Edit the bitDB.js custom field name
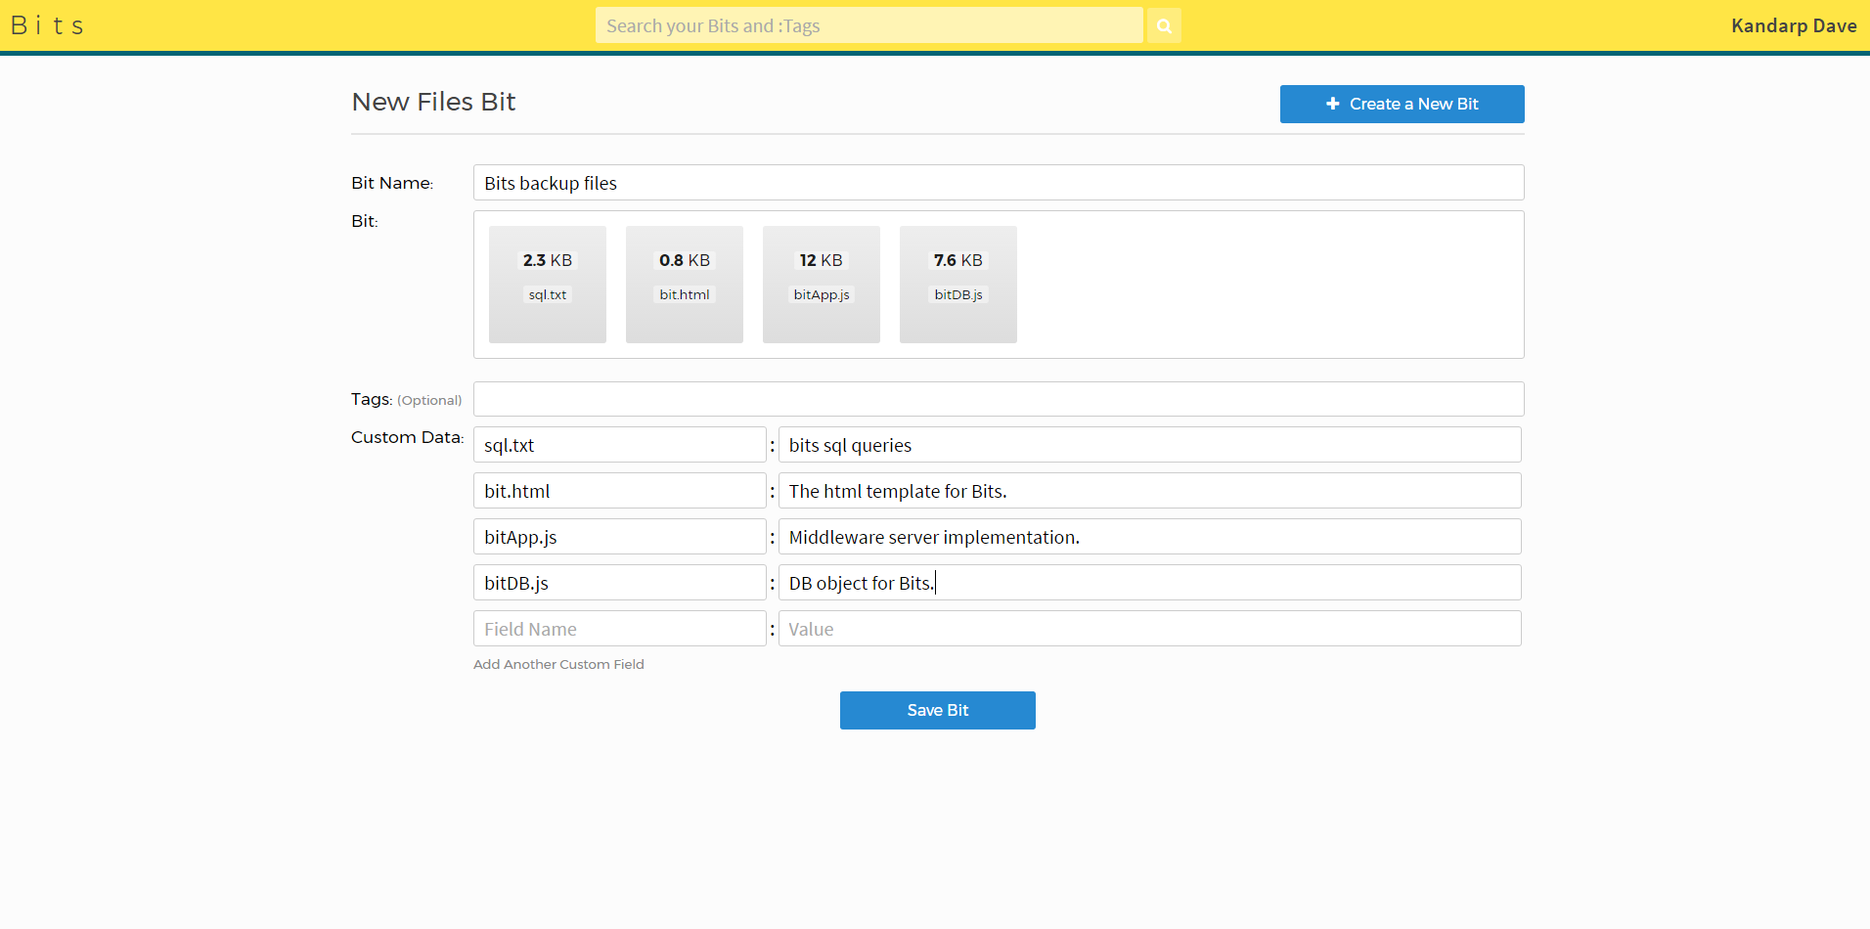This screenshot has height=929, width=1870. click(x=620, y=583)
